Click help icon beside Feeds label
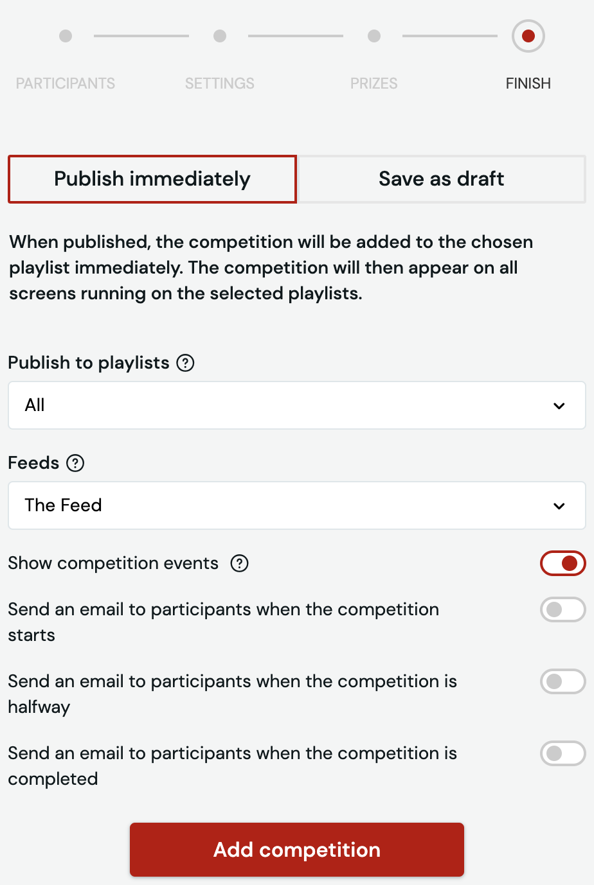 tap(75, 463)
